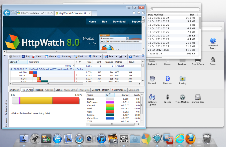Launch Safari from the Dock

[x=79, y=139]
